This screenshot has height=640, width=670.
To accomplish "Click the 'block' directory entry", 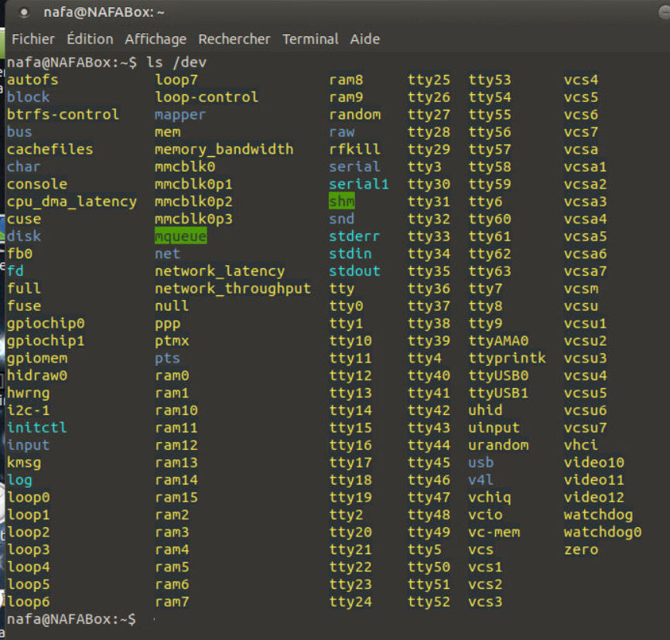I will [28, 97].
